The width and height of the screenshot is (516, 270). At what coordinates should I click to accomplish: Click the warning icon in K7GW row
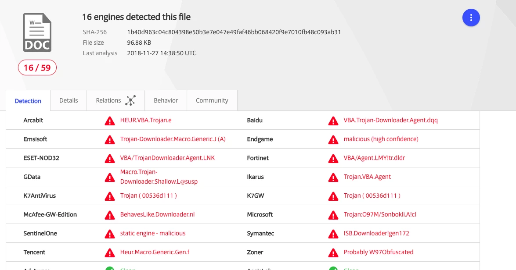[333, 196]
